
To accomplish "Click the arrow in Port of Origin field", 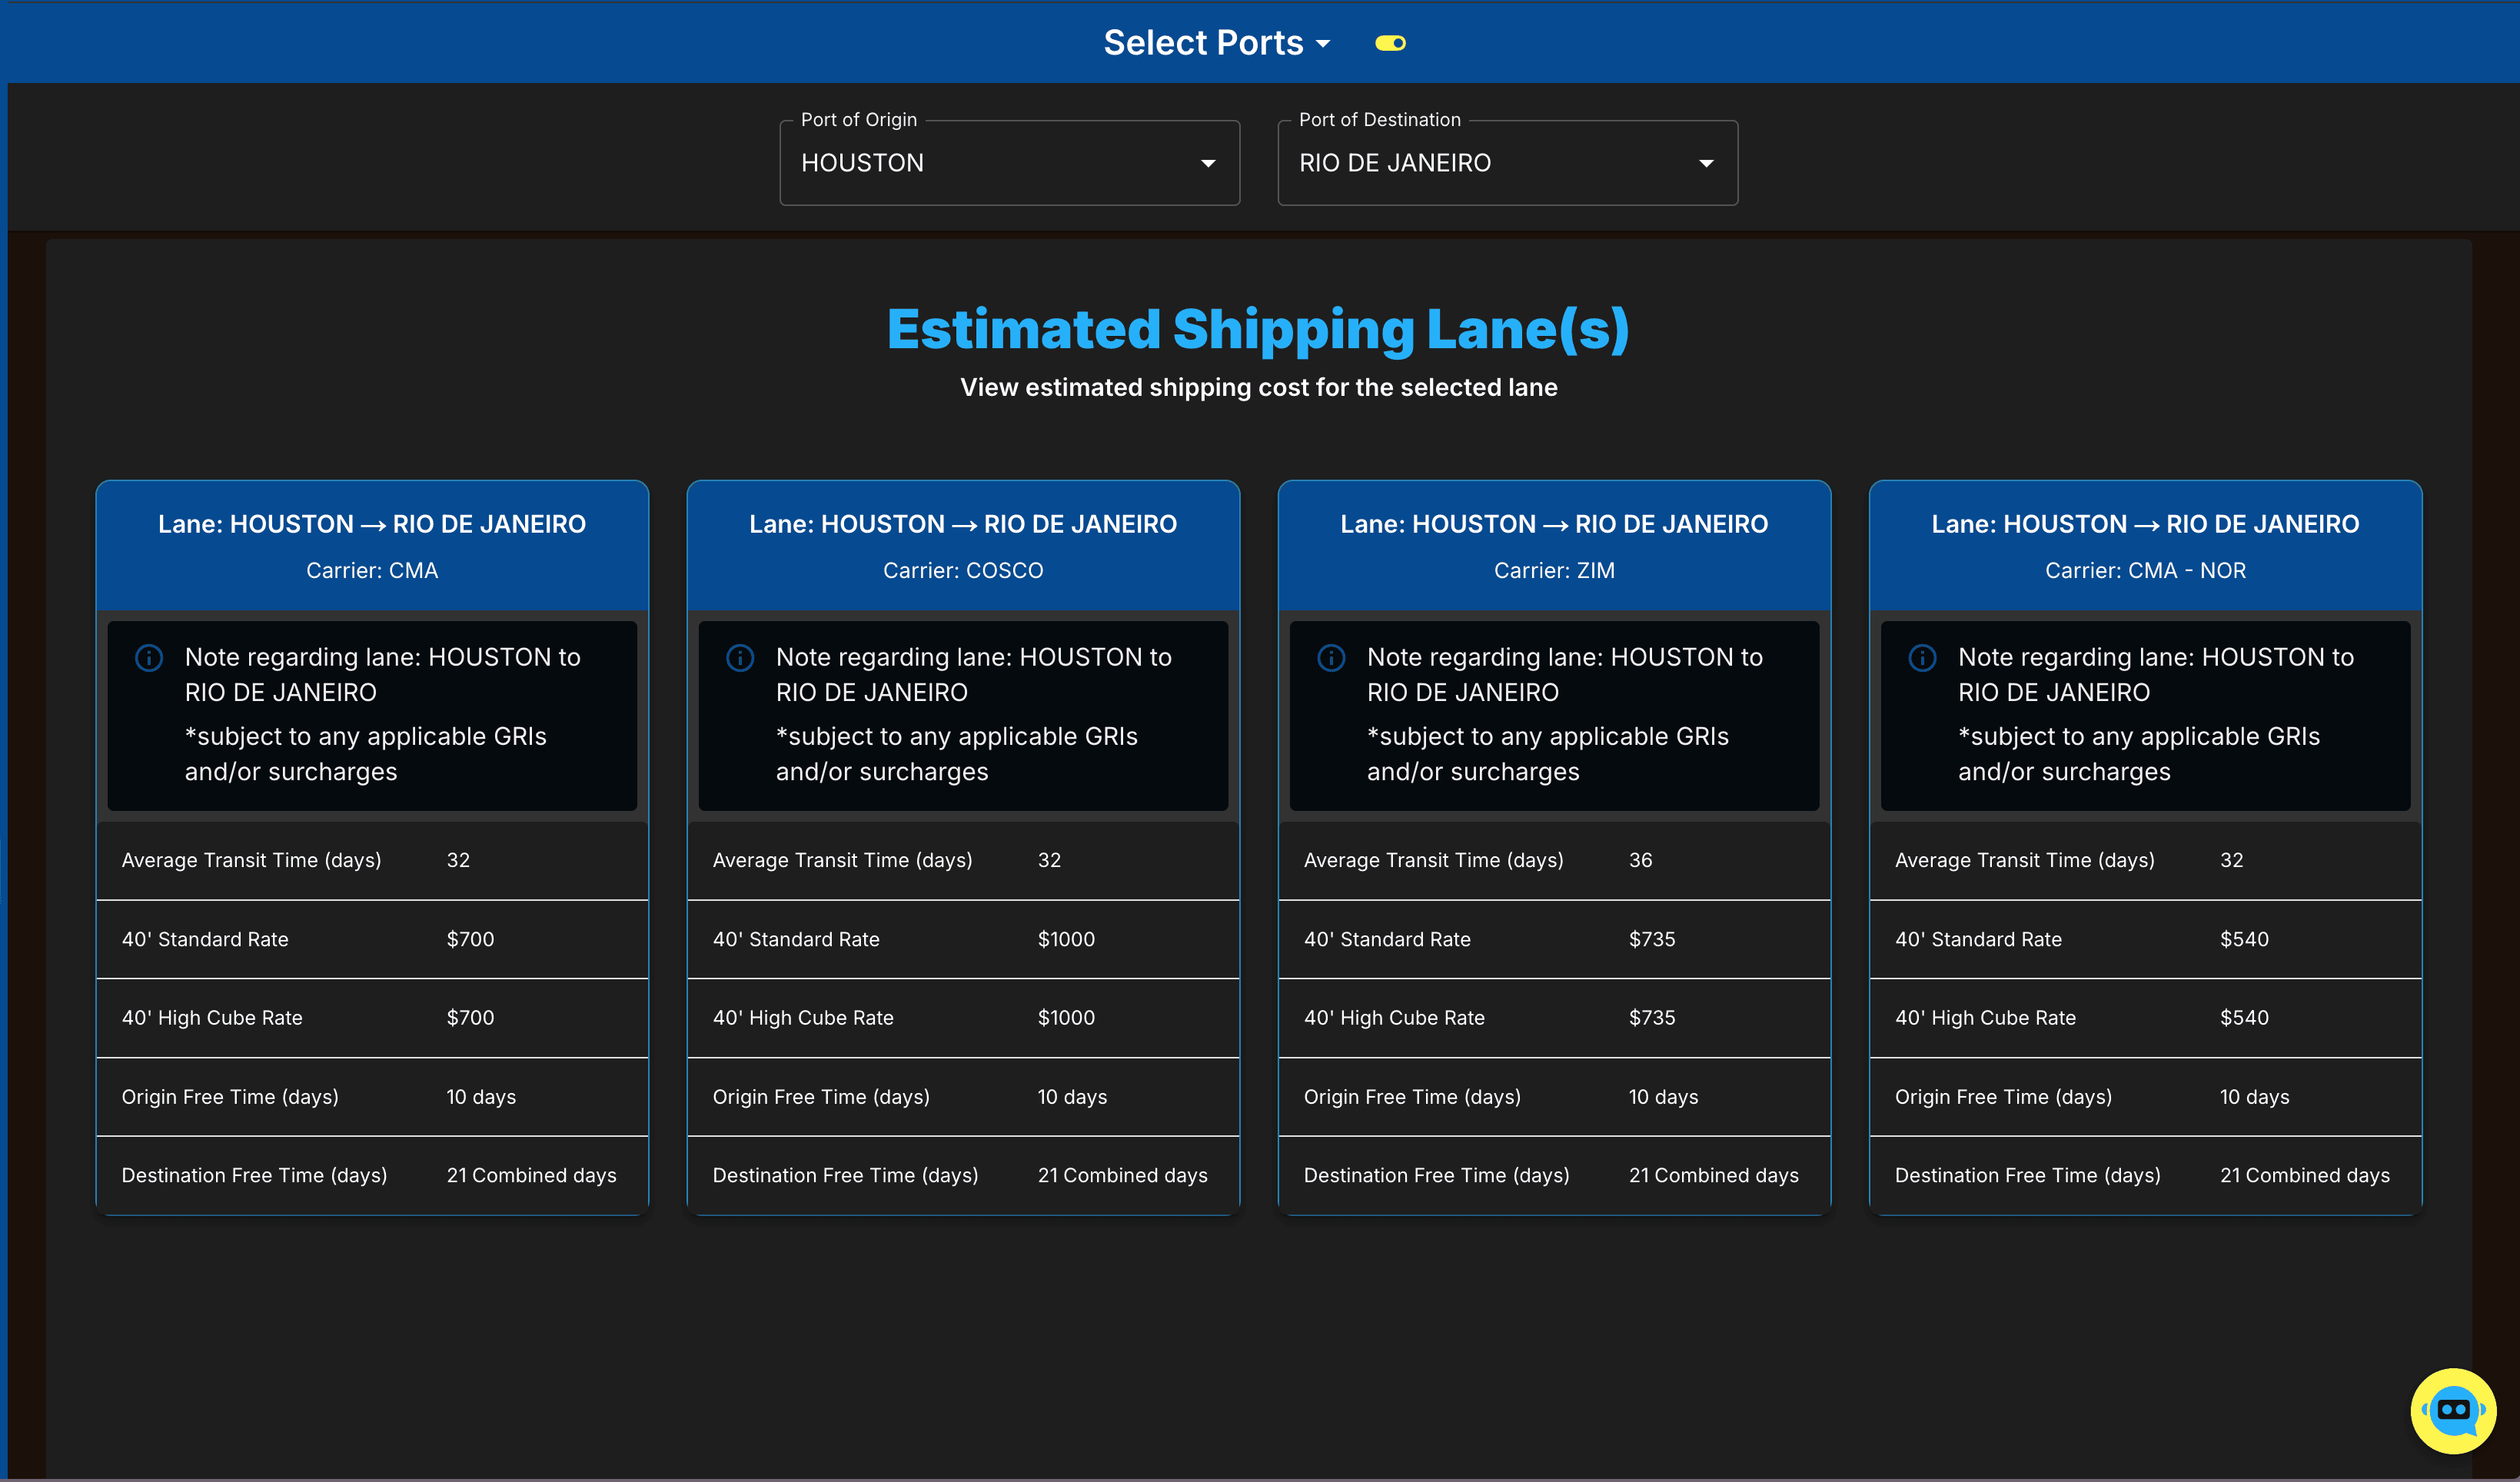I will point(1208,163).
